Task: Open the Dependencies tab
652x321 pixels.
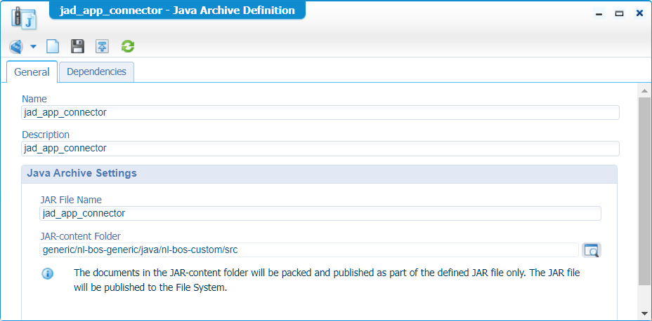Action: click(x=96, y=71)
